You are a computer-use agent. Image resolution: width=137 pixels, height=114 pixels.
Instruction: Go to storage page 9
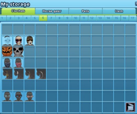(68, 18)
